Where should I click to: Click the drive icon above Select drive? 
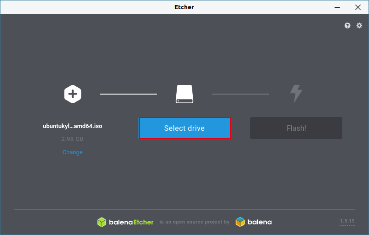click(x=184, y=94)
